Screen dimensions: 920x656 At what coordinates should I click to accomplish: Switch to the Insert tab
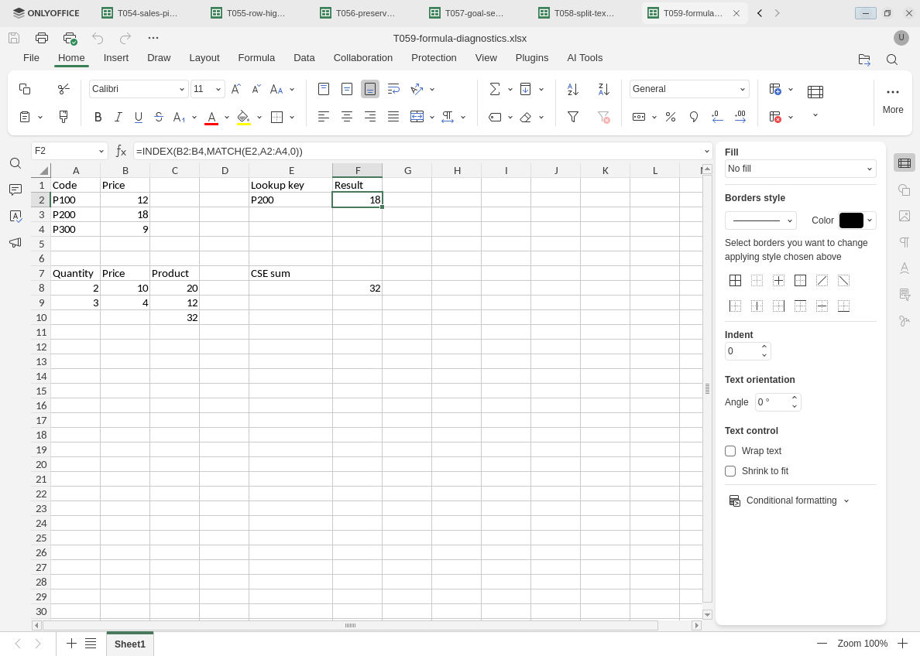[x=116, y=58]
